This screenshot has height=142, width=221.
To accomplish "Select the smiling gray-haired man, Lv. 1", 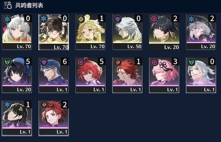I will pos(201,75).
